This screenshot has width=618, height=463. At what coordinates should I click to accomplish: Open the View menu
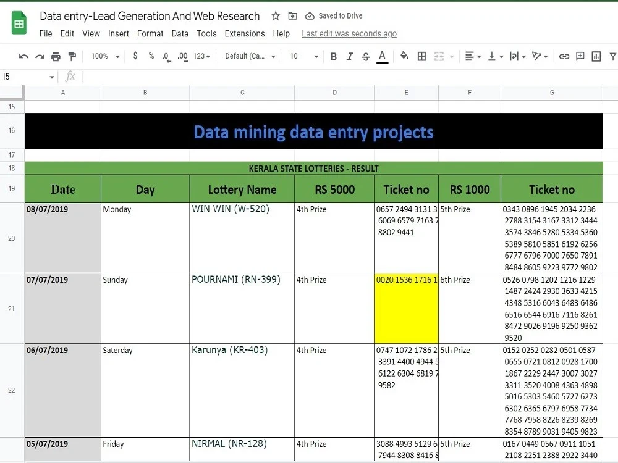(91, 33)
